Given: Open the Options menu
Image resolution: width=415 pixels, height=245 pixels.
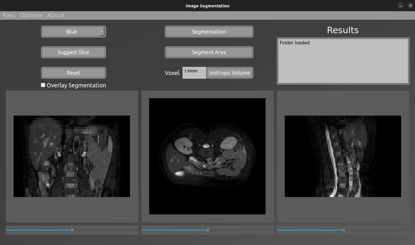Looking at the screenshot, I should (x=31, y=15).
